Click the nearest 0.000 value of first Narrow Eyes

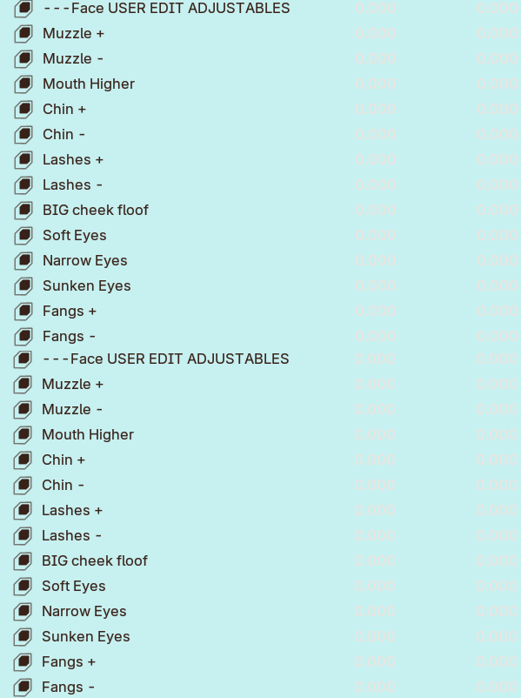pyautogui.click(x=376, y=261)
